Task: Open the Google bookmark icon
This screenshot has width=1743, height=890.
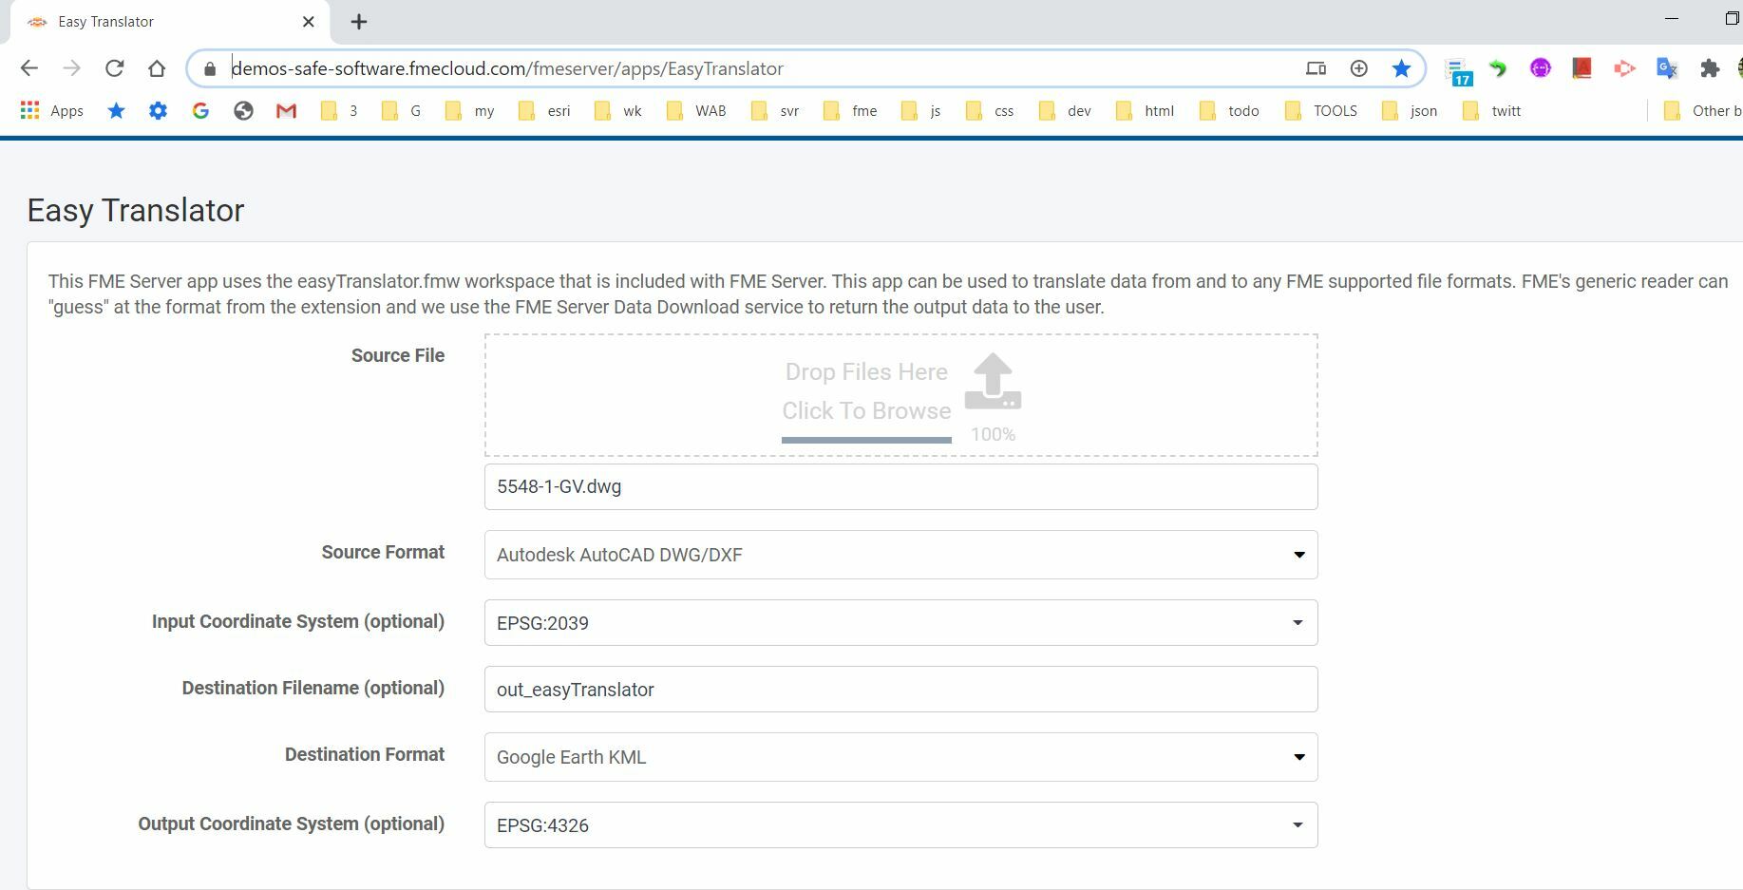Action: tap(200, 111)
